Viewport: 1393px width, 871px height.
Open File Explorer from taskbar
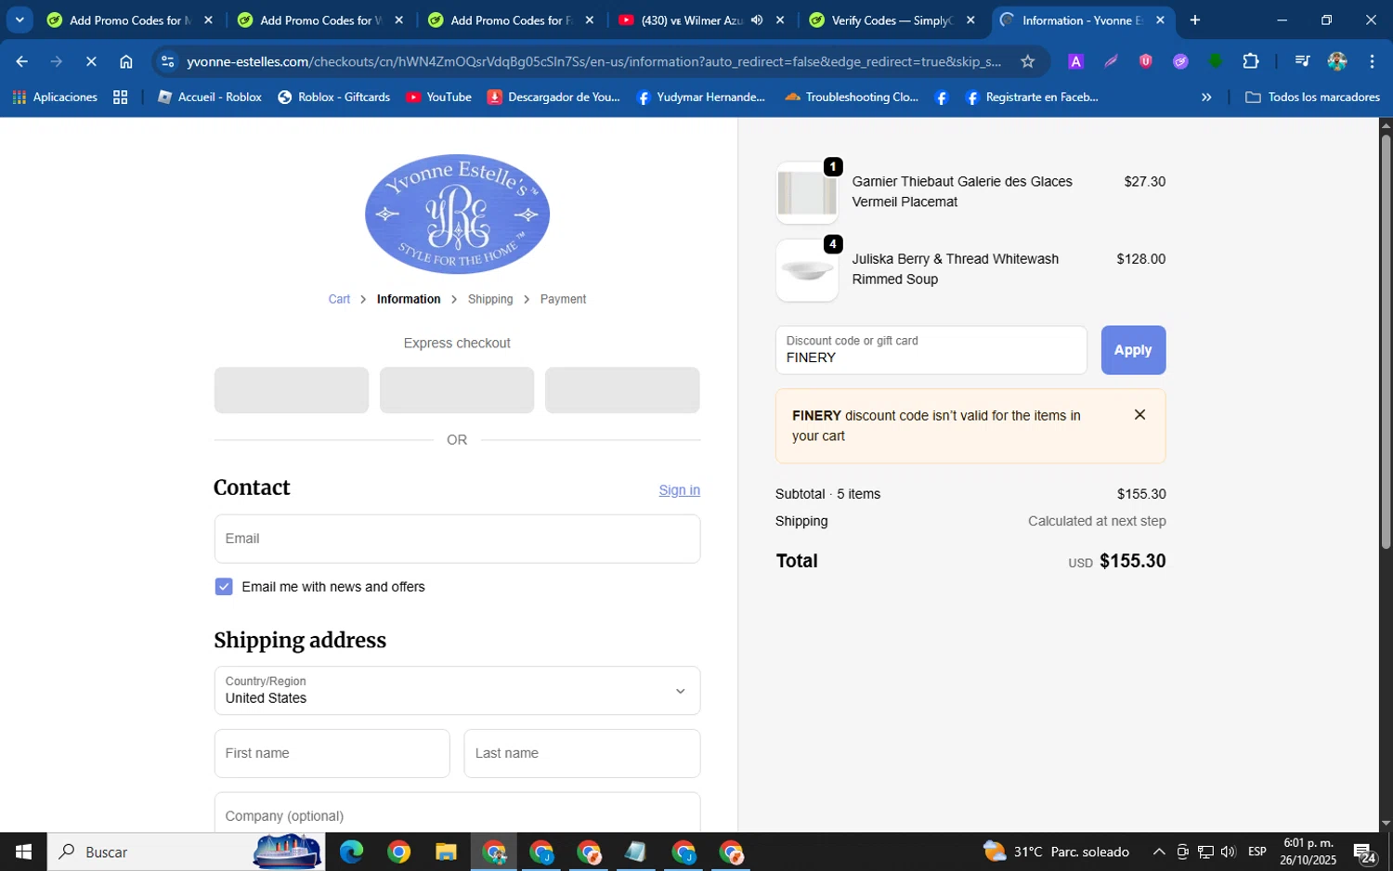coord(446,851)
